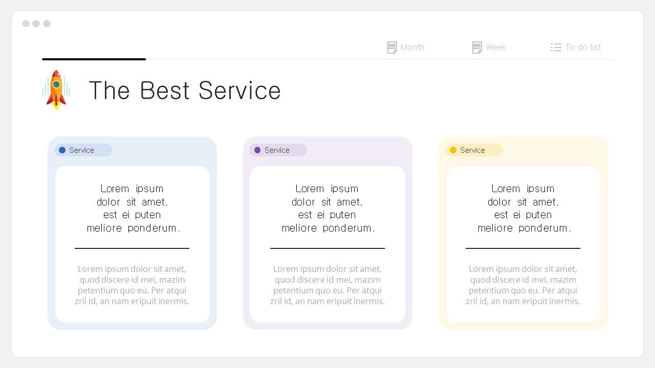655x368 pixels.
Task: Click the yellow dot in the Service tag
Action: [453, 150]
